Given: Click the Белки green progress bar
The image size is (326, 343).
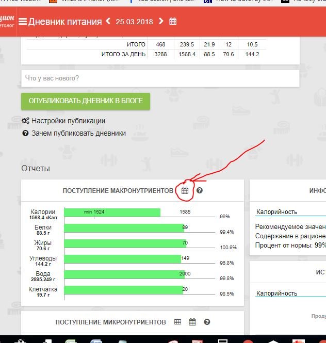Looking at the screenshot, I should click(124, 228).
